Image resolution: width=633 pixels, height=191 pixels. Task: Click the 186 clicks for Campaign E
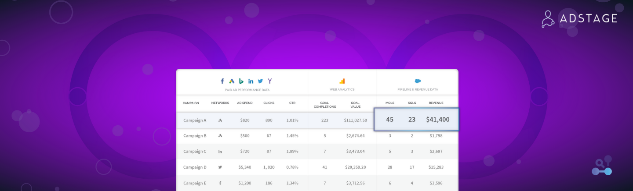click(269, 183)
